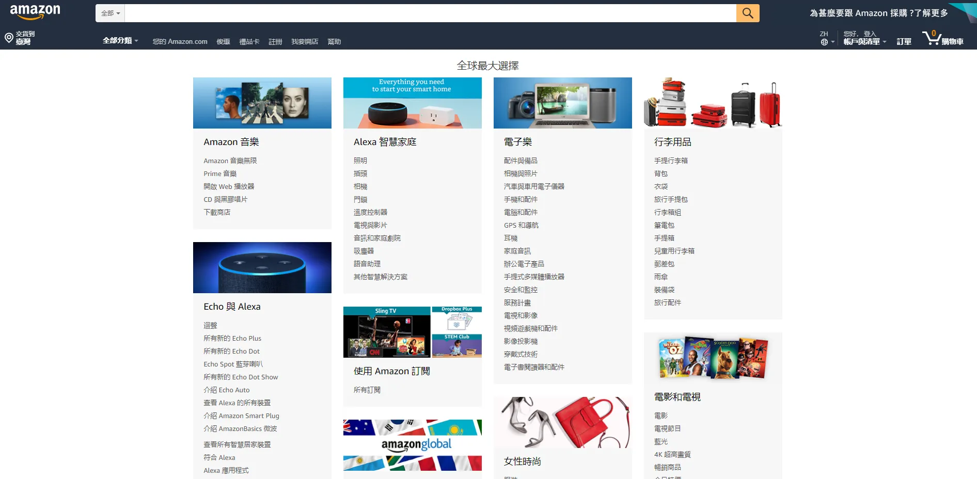Open the 帳戶與清單 account dropdown
Screen dimensions: 977x479
[x=865, y=41]
